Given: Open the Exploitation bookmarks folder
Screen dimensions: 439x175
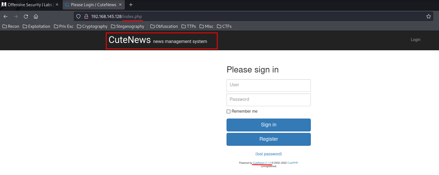Looking at the screenshot, I should tap(37, 26).
